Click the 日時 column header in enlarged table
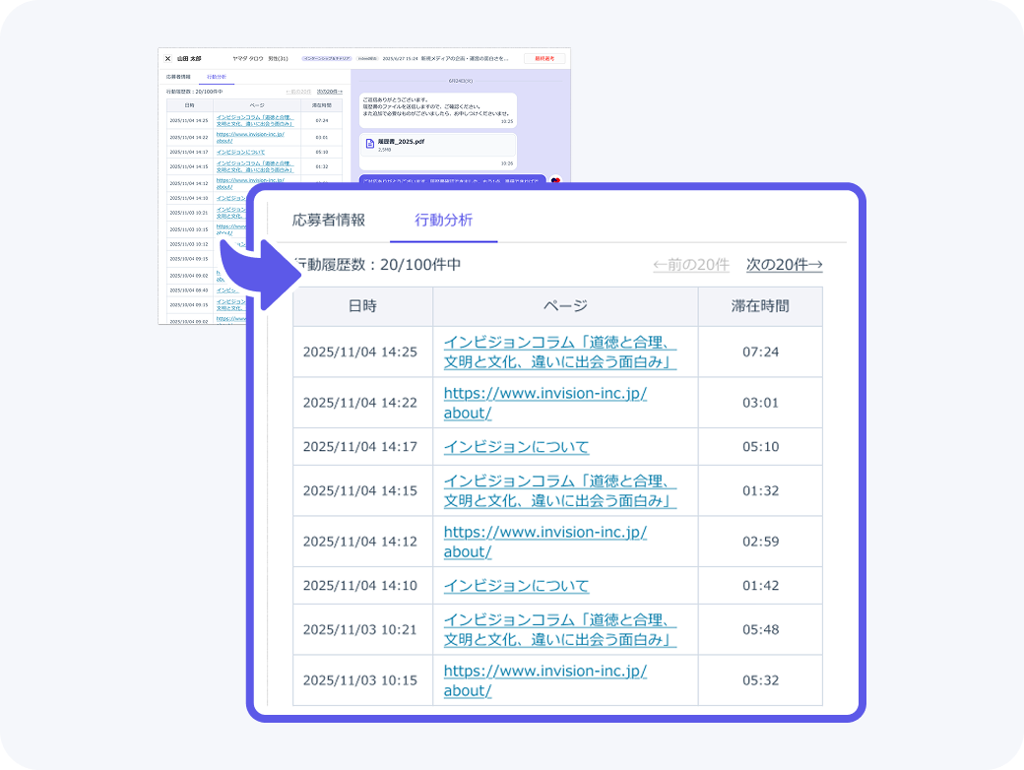This screenshot has width=1024, height=770. click(362, 306)
